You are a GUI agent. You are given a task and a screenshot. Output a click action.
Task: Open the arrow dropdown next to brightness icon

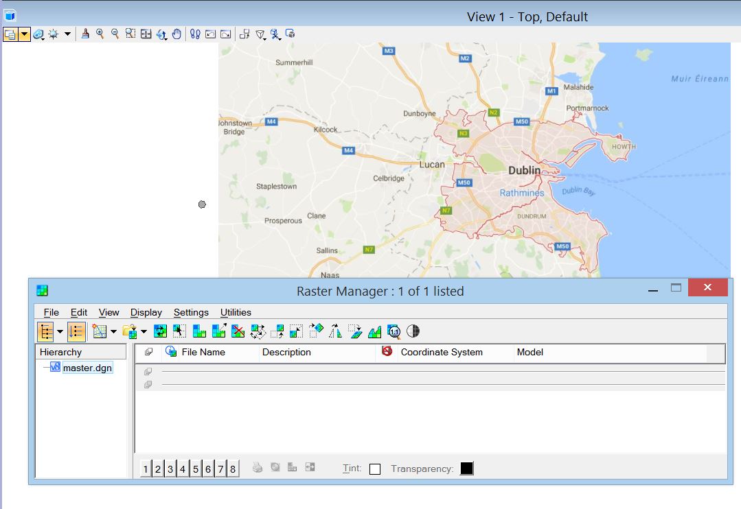(x=67, y=34)
